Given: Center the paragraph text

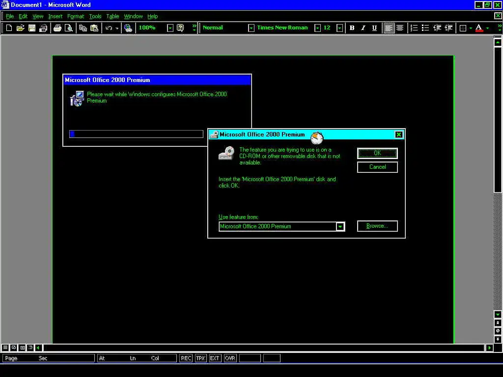Looking at the screenshot, I should [x=400, y=28].
